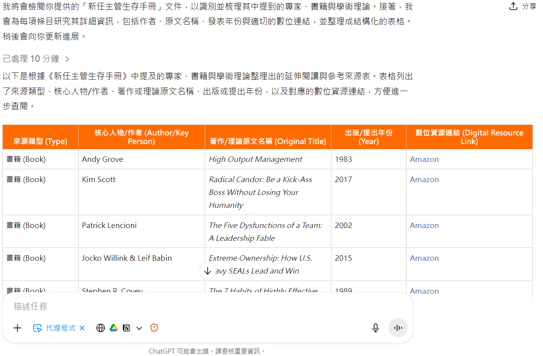543x356 pixels.
Task: Remove 代理程式 mode with the X
Action: 82,328
